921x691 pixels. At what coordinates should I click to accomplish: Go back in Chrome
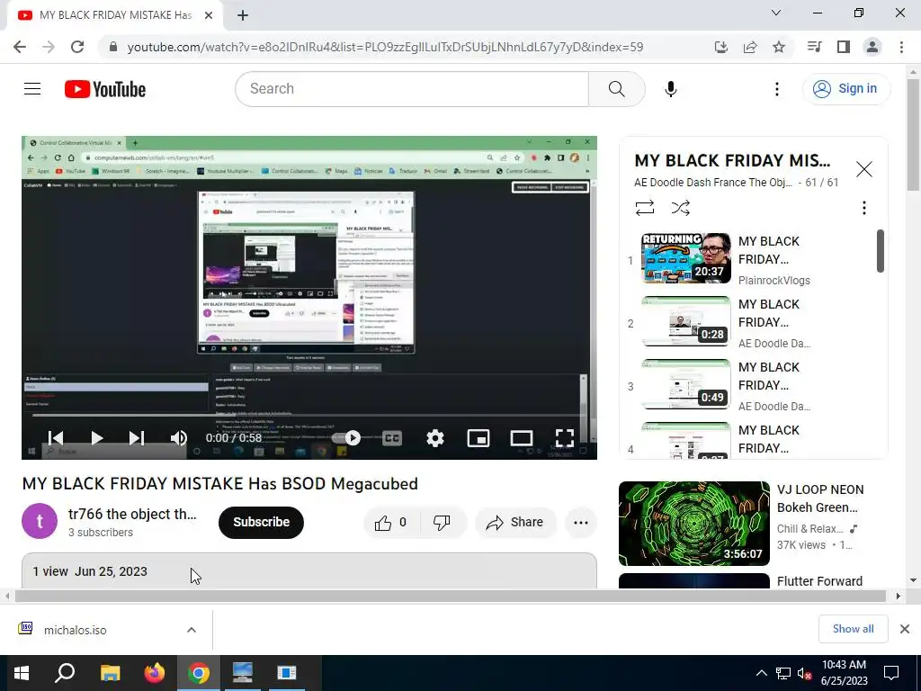pos(20,47)
